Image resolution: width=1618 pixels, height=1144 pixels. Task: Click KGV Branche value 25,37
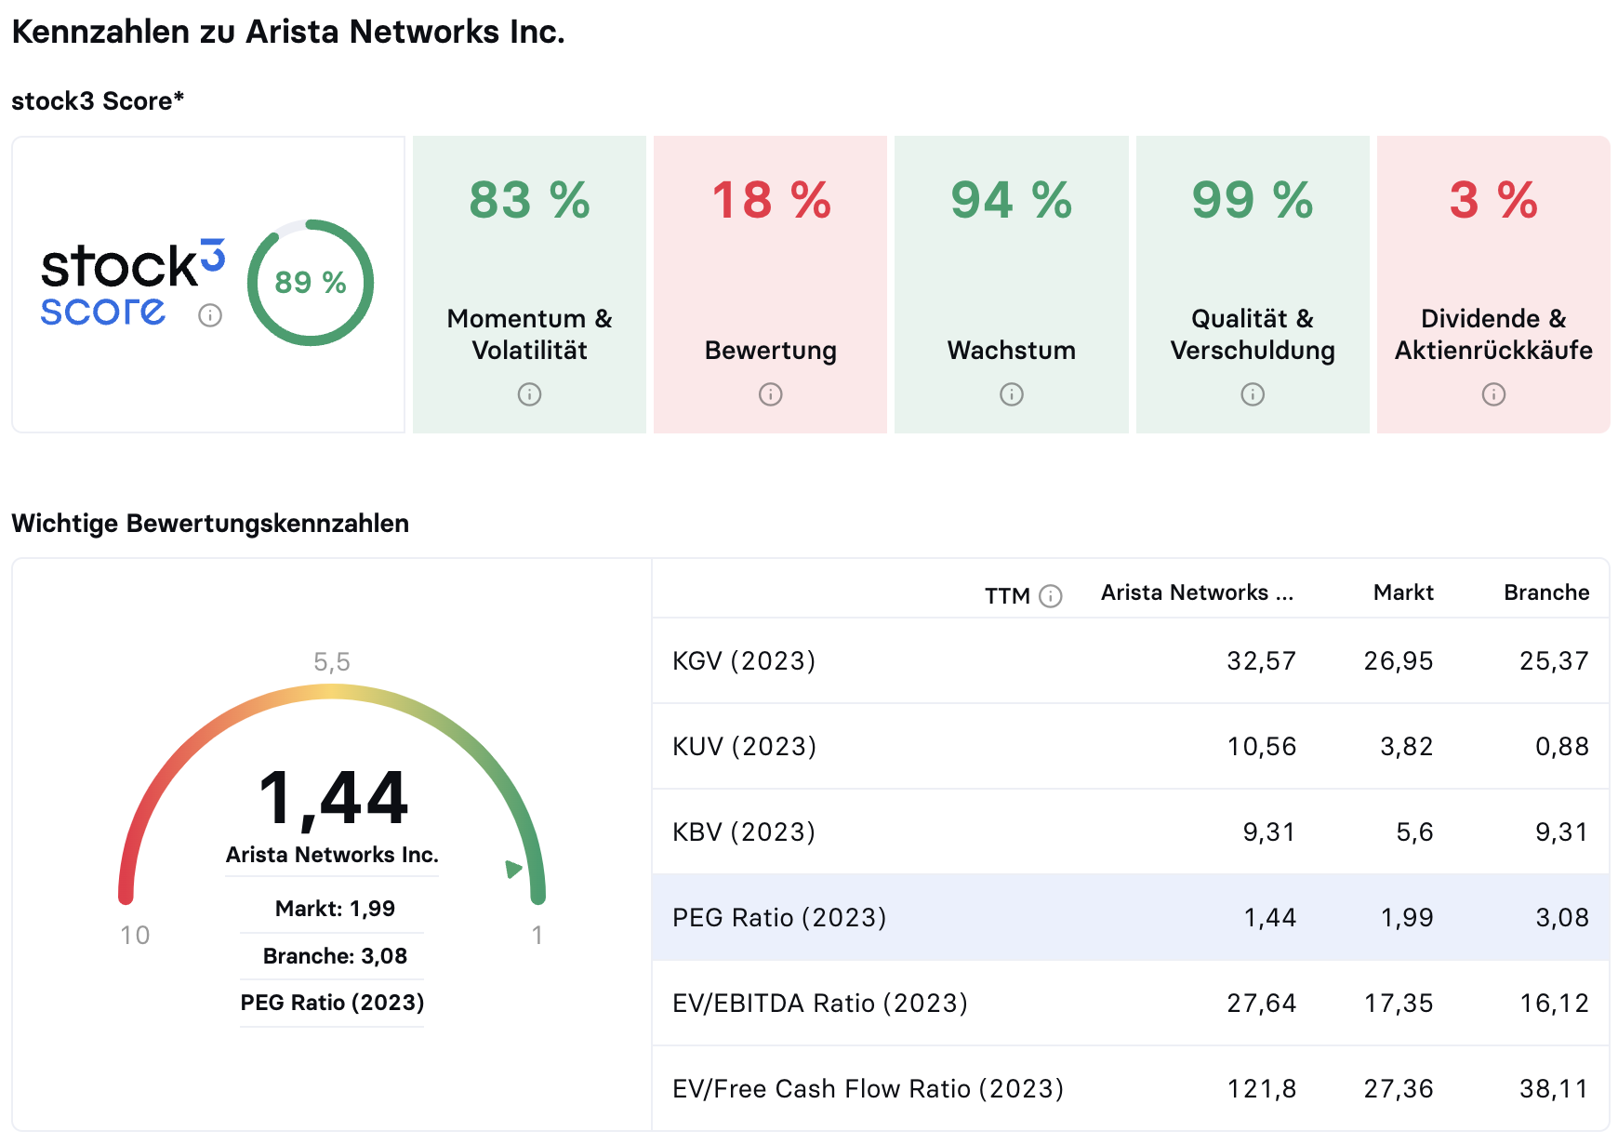click(x=1554, y=660)
